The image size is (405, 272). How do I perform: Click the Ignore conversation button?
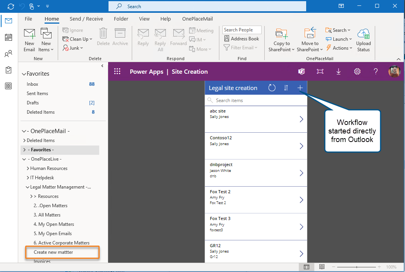pyautogui.click(x=73, y=30)
